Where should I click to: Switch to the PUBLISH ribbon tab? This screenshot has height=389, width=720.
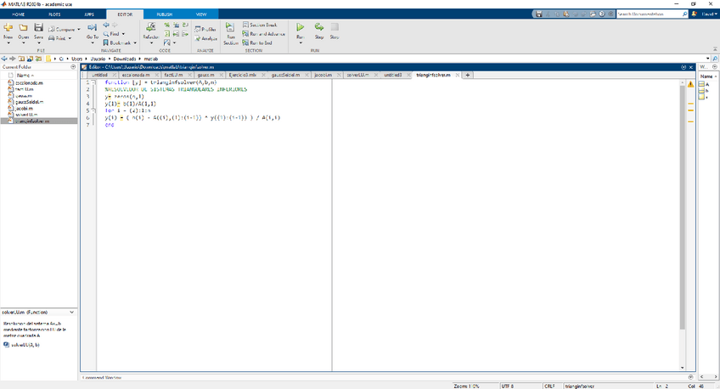[x=163, y=14]
